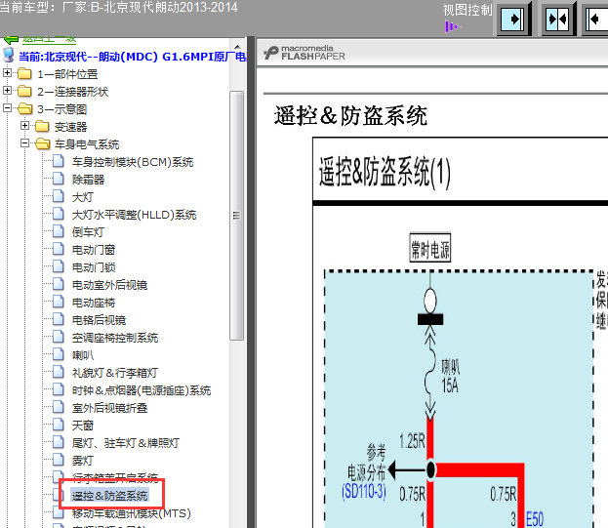This screenshot has width=608, height=528.
Task: Click the document icon beside 大灯
Action: [59, 196]
